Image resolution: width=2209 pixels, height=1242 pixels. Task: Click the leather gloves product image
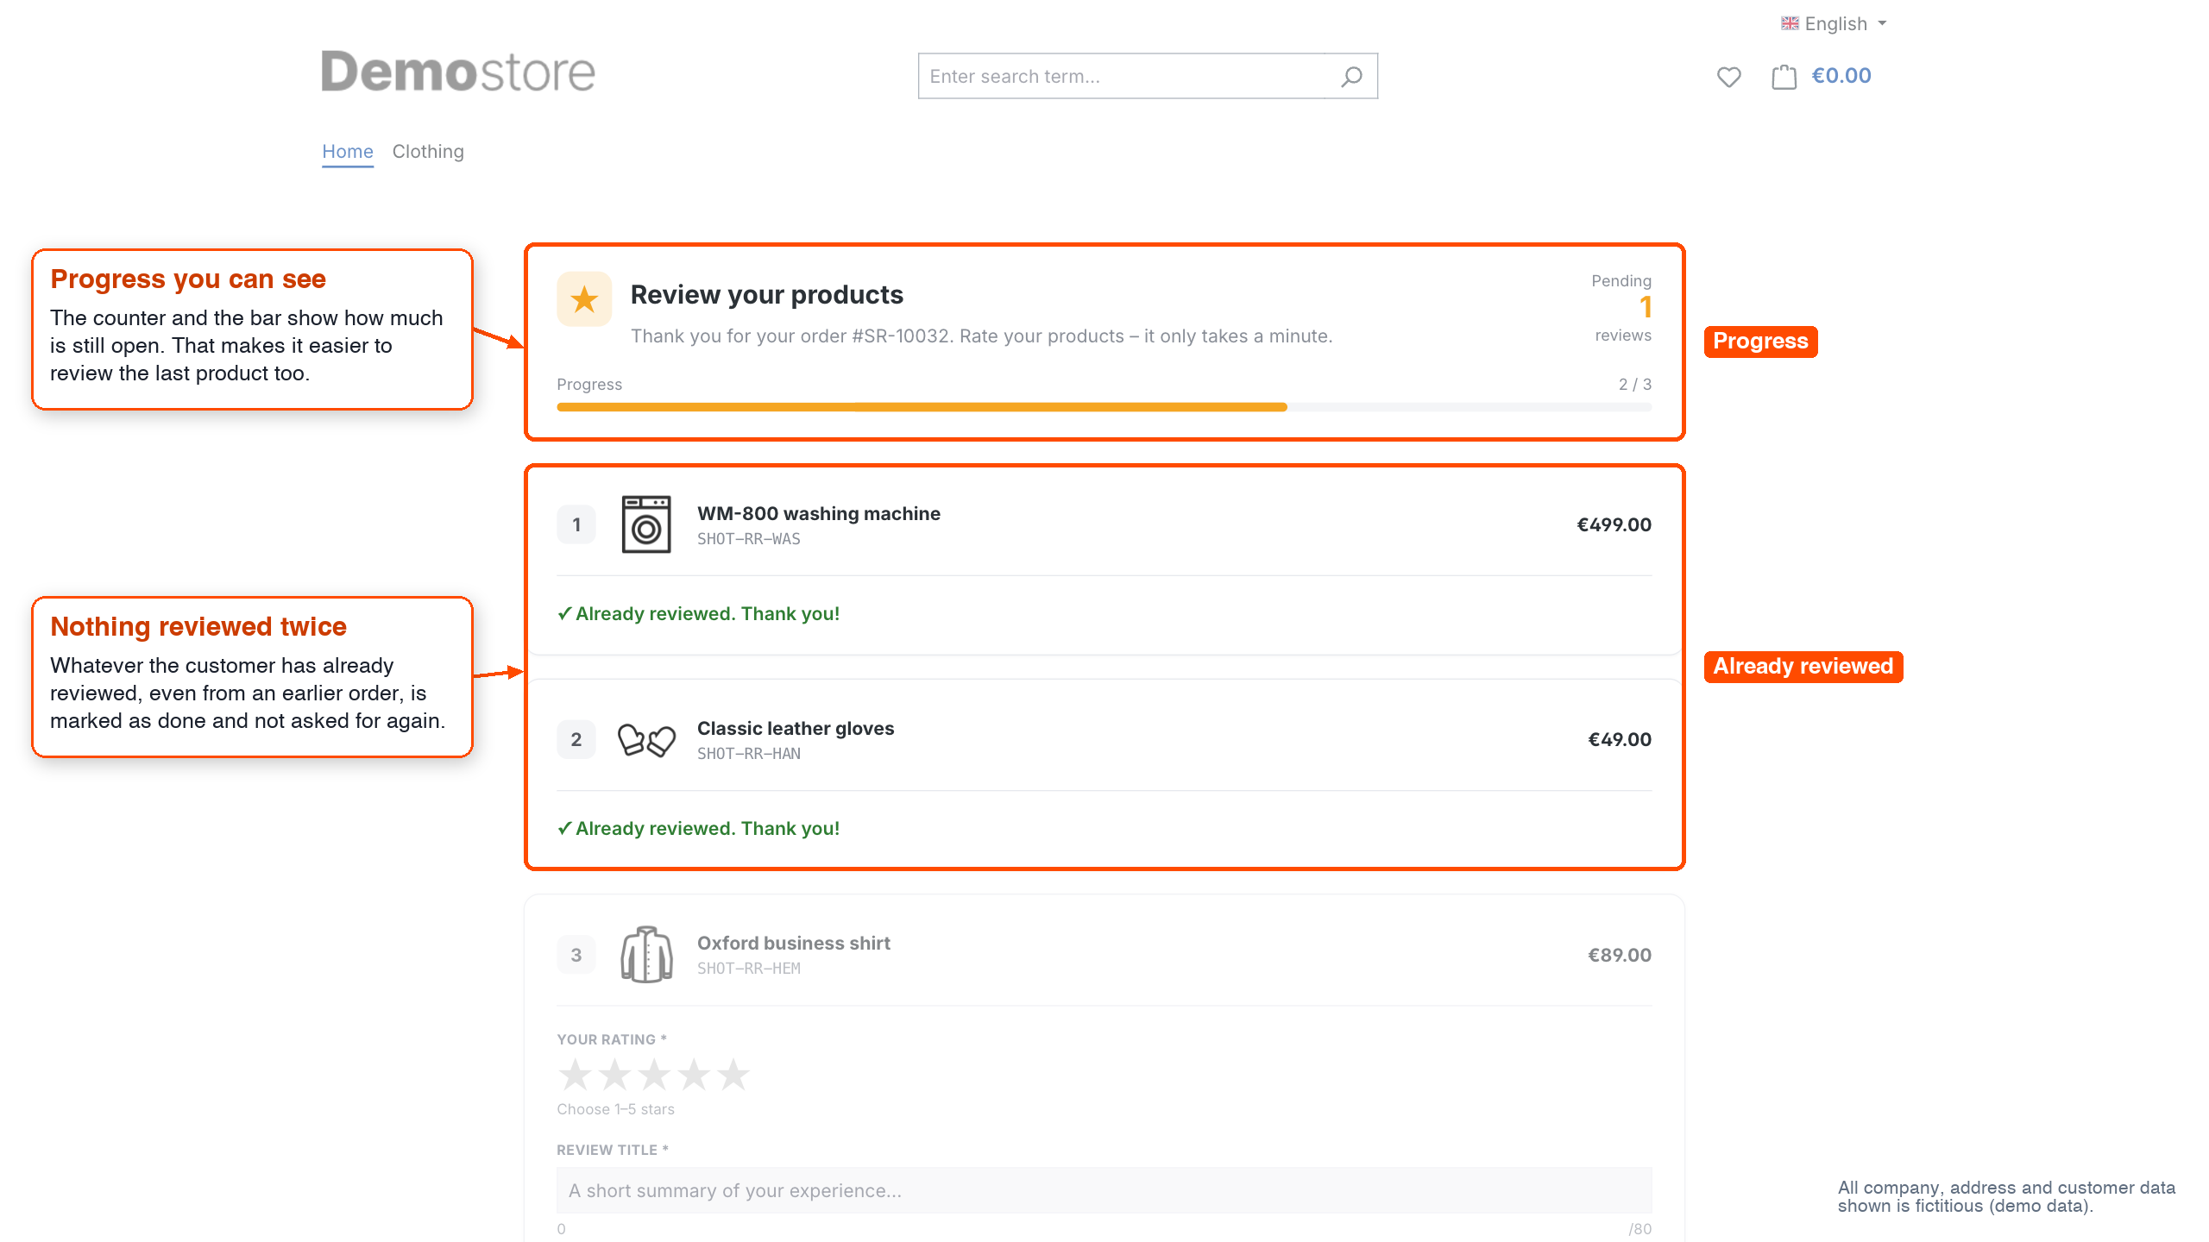(646, 740)
